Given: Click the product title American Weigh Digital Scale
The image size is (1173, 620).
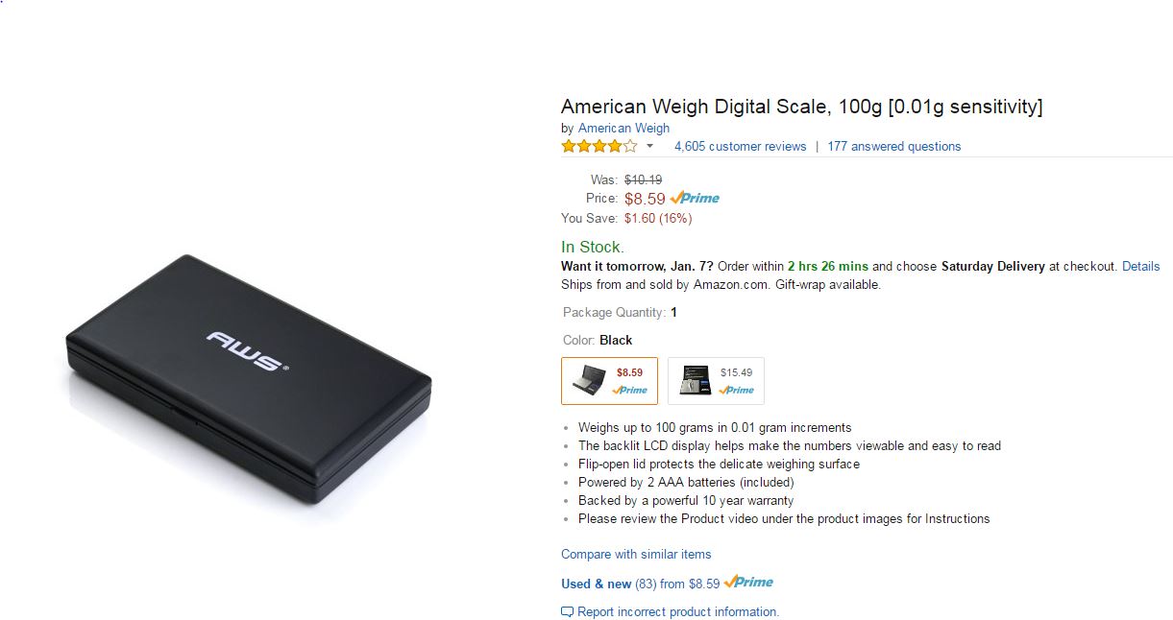Looking at the screenshot, I should pos(801,107).
